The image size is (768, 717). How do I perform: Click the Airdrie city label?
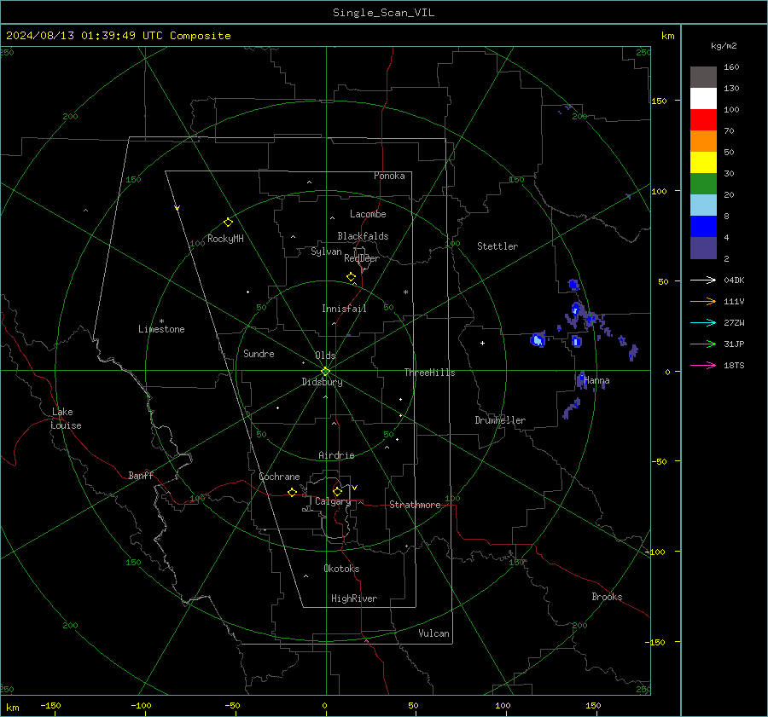[x=336, y=455]
